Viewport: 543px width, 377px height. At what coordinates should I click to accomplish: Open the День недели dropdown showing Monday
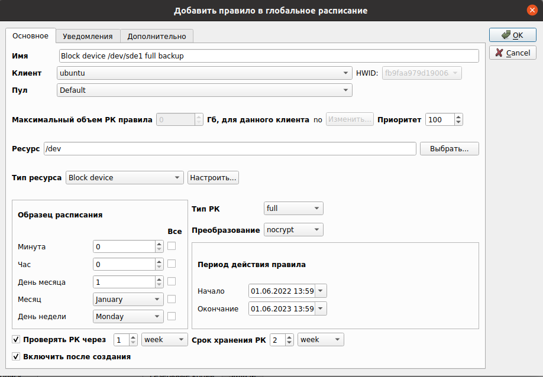click(128, 317)
